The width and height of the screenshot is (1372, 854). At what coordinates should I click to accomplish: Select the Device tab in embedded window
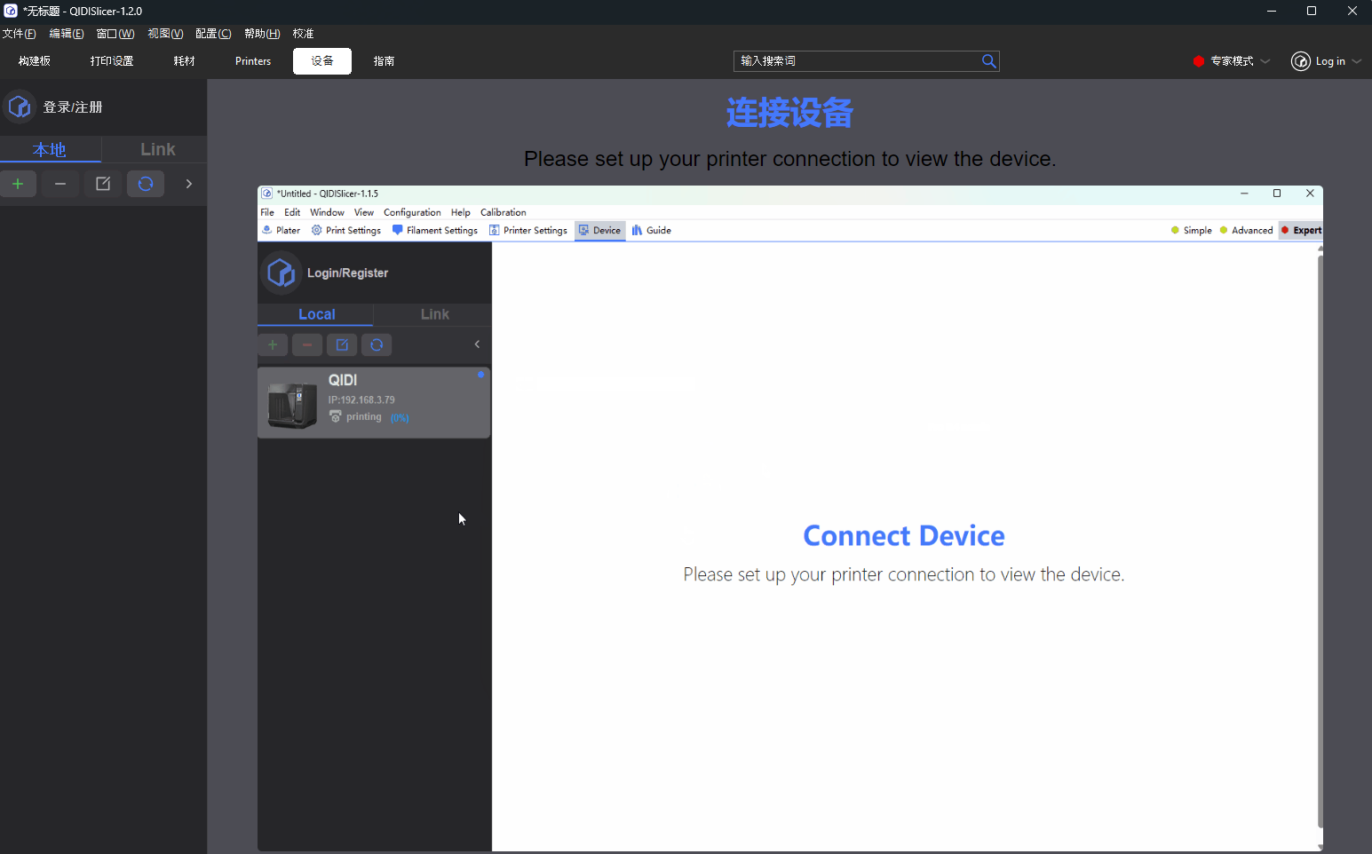pos(600,230)
